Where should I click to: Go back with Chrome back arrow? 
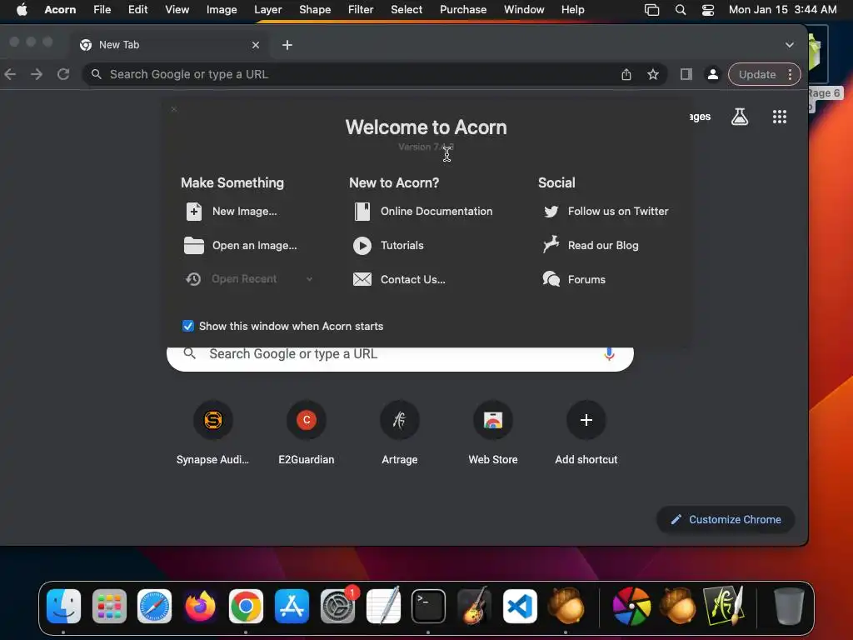(10, 74)
